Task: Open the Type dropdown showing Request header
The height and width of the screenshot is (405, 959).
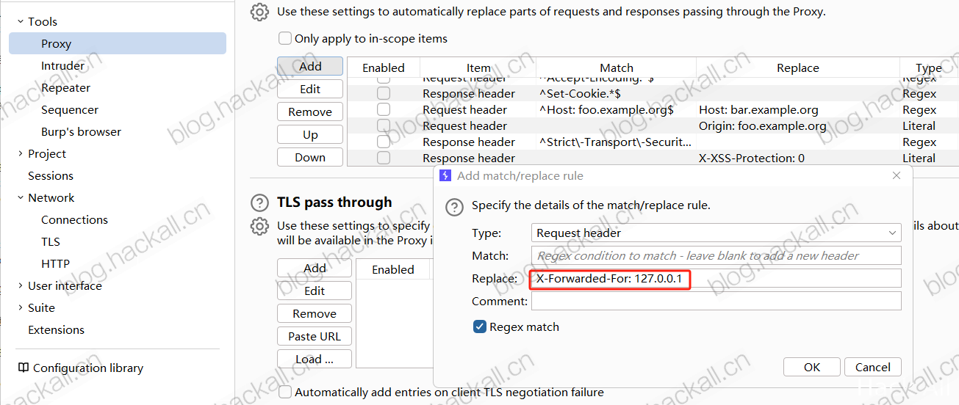Action: coord(716,233)
